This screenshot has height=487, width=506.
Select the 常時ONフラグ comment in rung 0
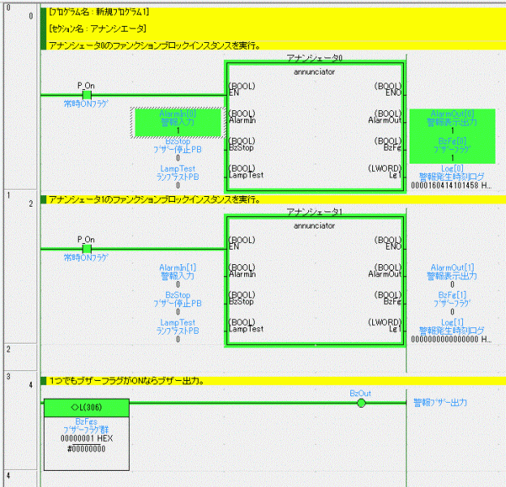pos(86,104)
